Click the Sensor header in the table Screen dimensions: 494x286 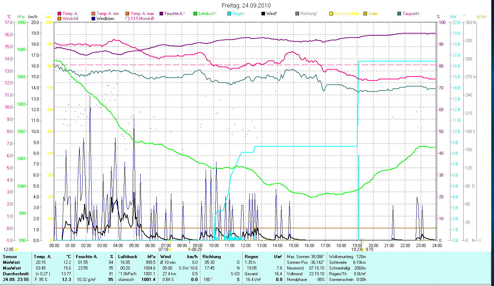[x=10, y=257]
